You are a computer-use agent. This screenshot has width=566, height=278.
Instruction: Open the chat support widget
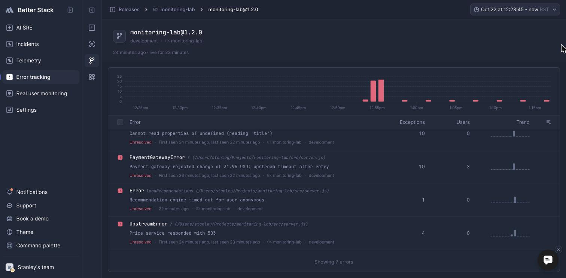[x=548, y=260]
